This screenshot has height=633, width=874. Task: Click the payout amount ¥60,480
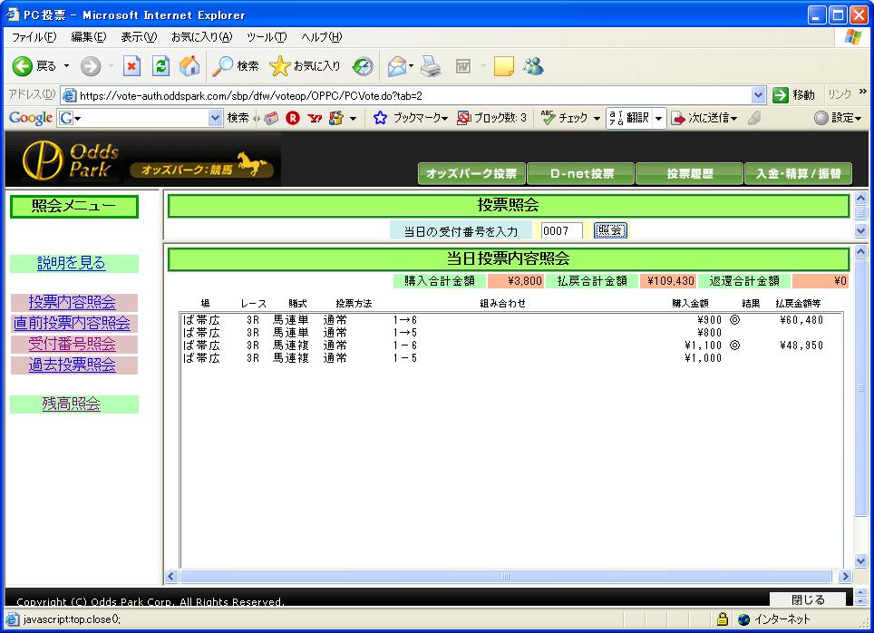pos(801,320)
